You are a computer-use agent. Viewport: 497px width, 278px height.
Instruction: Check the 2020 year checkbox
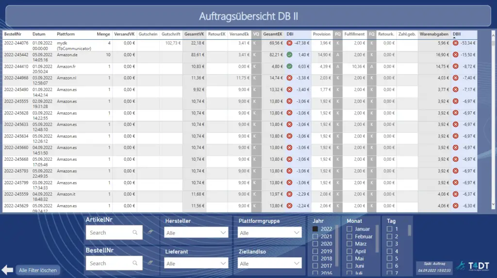315,244
